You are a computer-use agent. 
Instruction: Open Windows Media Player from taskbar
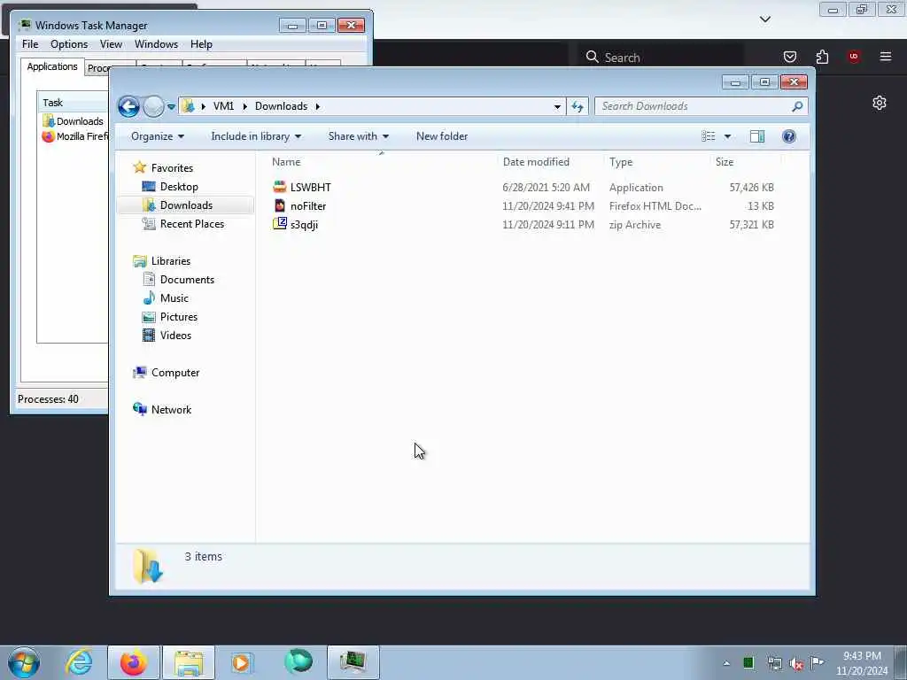click(x=242, y=662)
